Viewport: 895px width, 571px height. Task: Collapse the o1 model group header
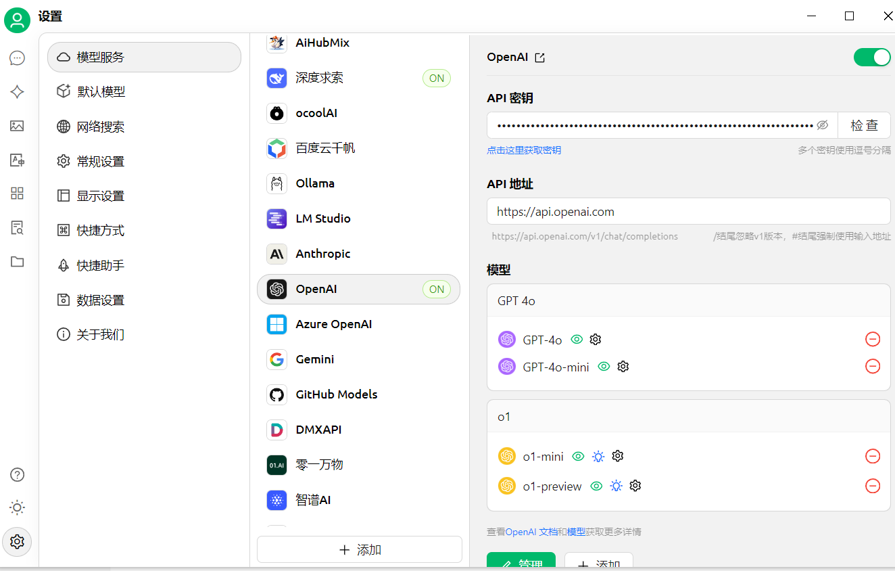tap(688, 417)
